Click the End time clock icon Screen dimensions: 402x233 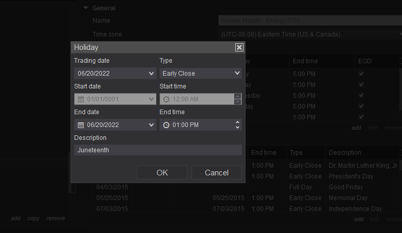pos(166,125)
